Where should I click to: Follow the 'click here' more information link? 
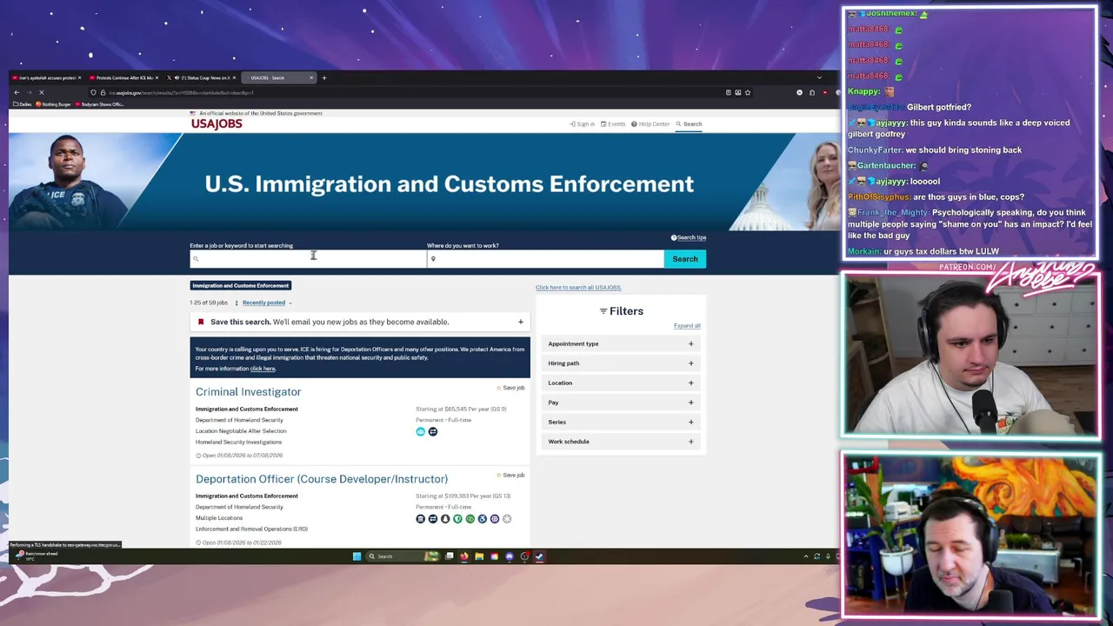(x=263, y=369)
